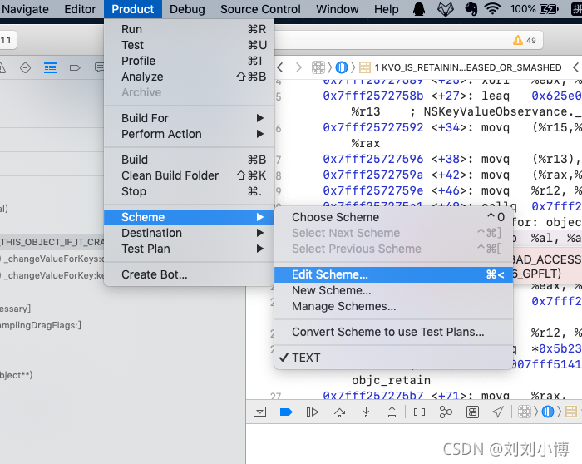Select THIS_OBJECT_IF_IT_CRA stack frame row

pyautogui.click(x=52, y=242)
